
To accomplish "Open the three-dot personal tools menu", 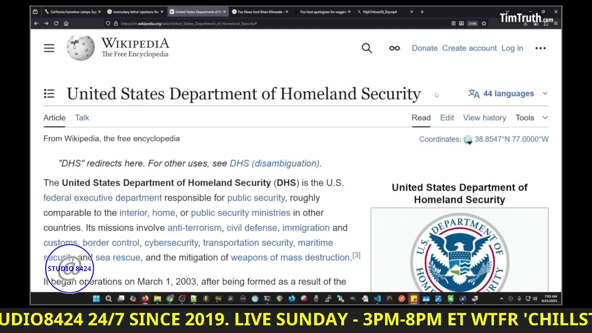I will tap(541, 48).
